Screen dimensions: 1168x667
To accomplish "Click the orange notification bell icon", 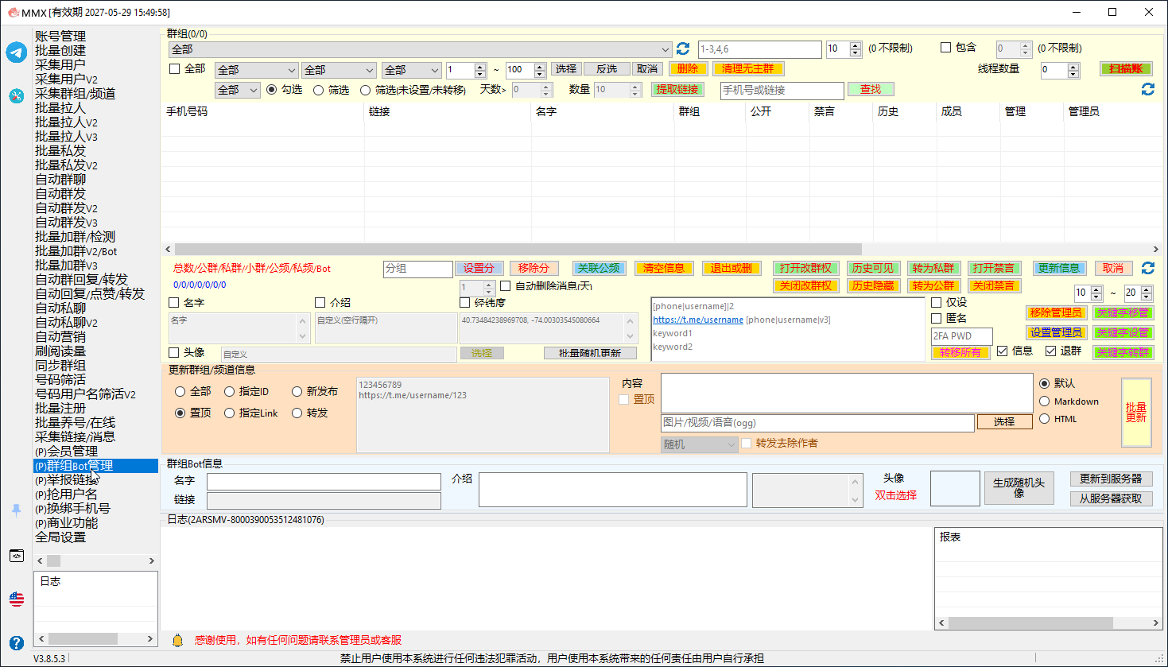I will coord(178,640).
